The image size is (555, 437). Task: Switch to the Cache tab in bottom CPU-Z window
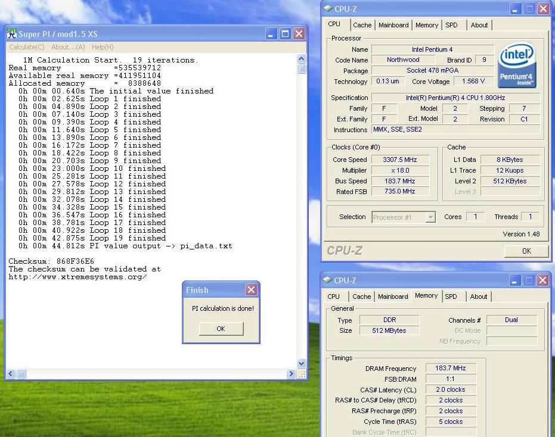(361, 296)
